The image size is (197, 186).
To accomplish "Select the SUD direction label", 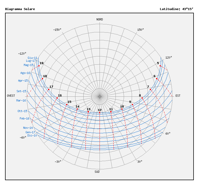I will coord(97,172).
